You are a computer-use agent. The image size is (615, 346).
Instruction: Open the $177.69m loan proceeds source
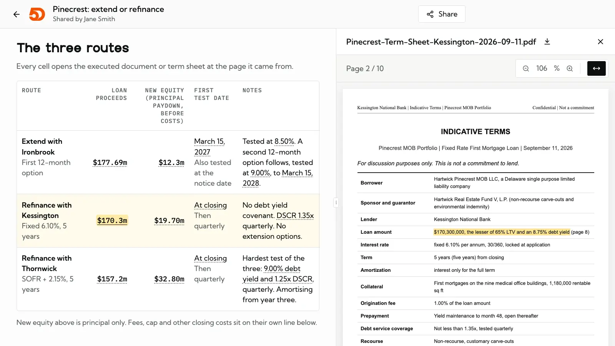coord(110,163)
